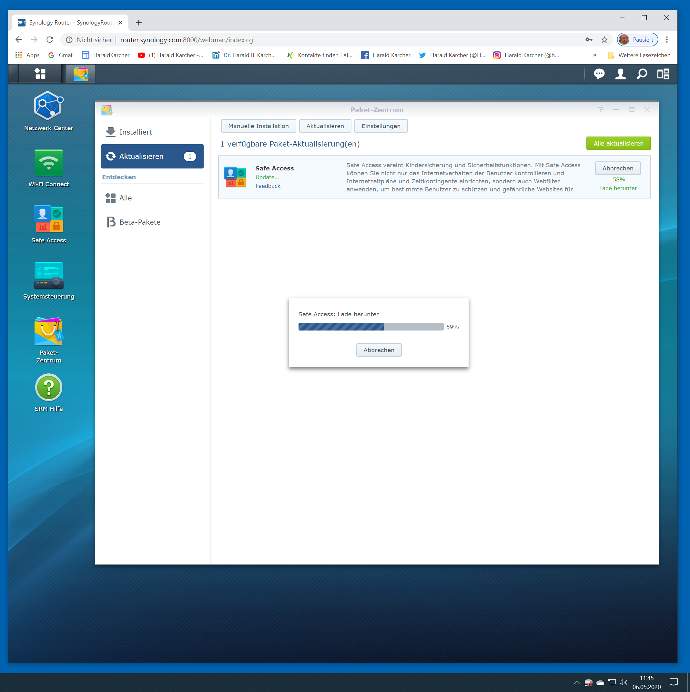
Task: Open the user options person icon
Action: coord(620,74)
